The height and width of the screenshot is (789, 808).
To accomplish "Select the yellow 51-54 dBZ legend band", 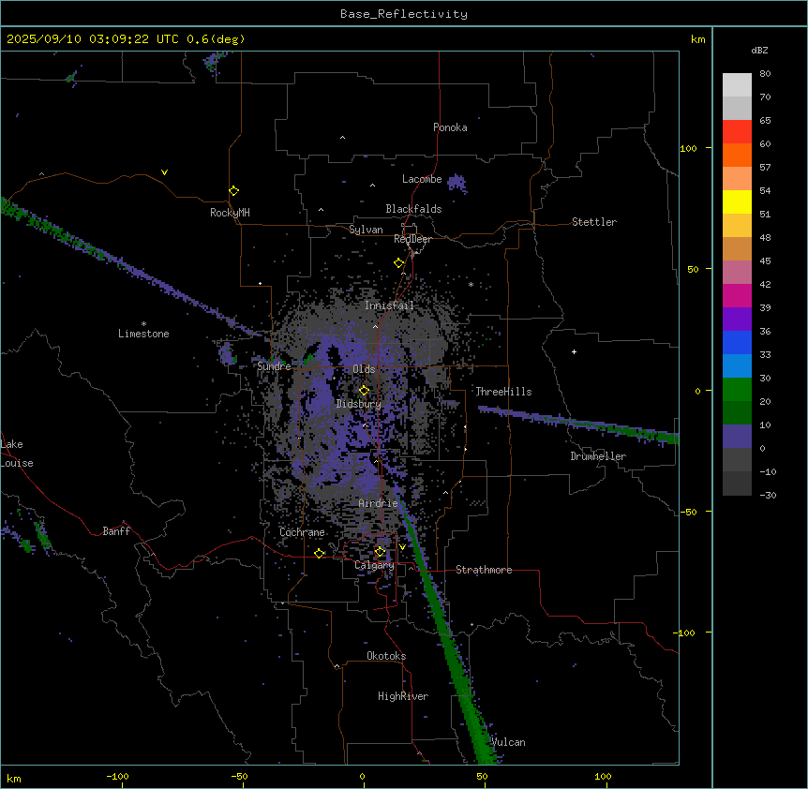I will click(737, 201).
